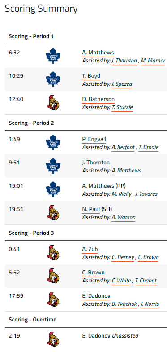Select T. Brodie assist link
The image size is (167, 352).
(149, 147)
